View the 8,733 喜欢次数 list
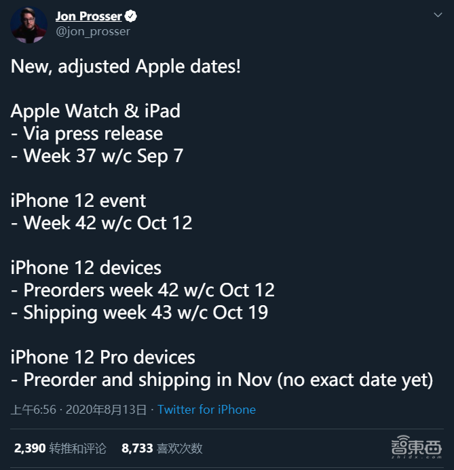 (x=162, y=448)
